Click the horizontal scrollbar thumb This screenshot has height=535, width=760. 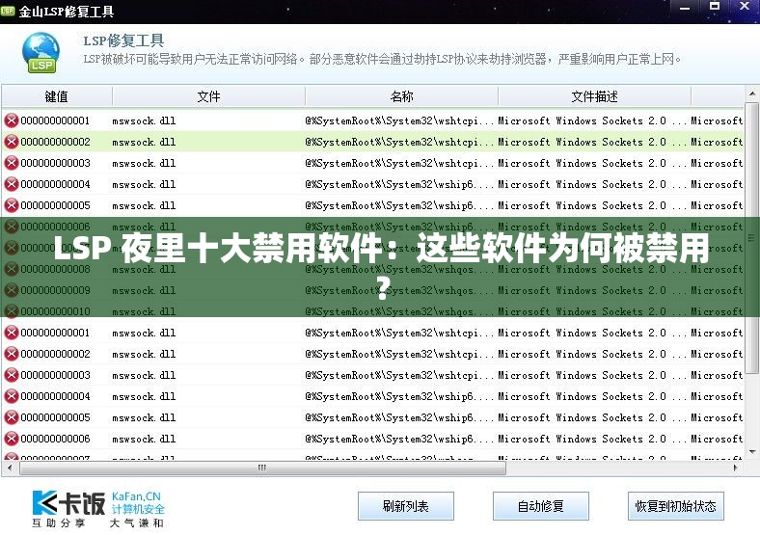click(x=262, y=468)
